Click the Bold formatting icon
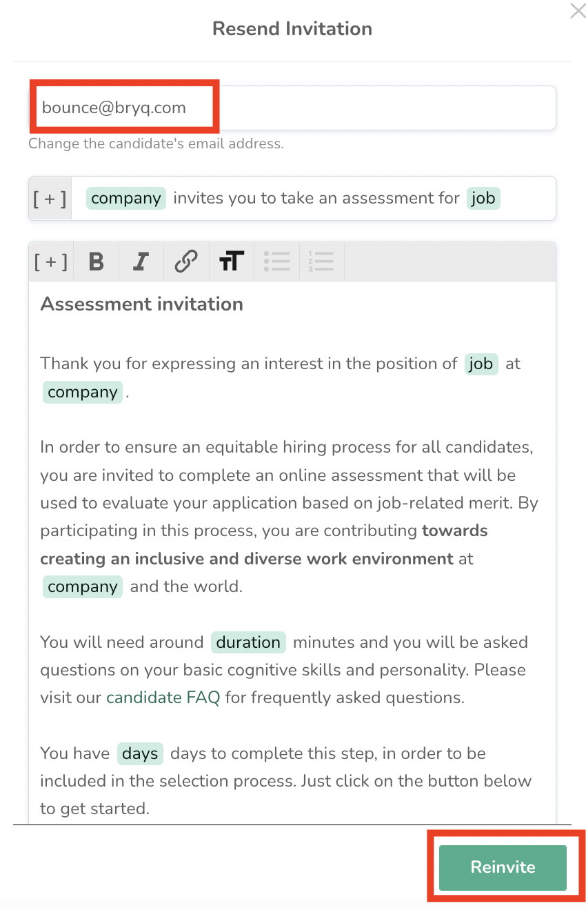The height and width of the screenshot is (908, 586). click(97, 261)
